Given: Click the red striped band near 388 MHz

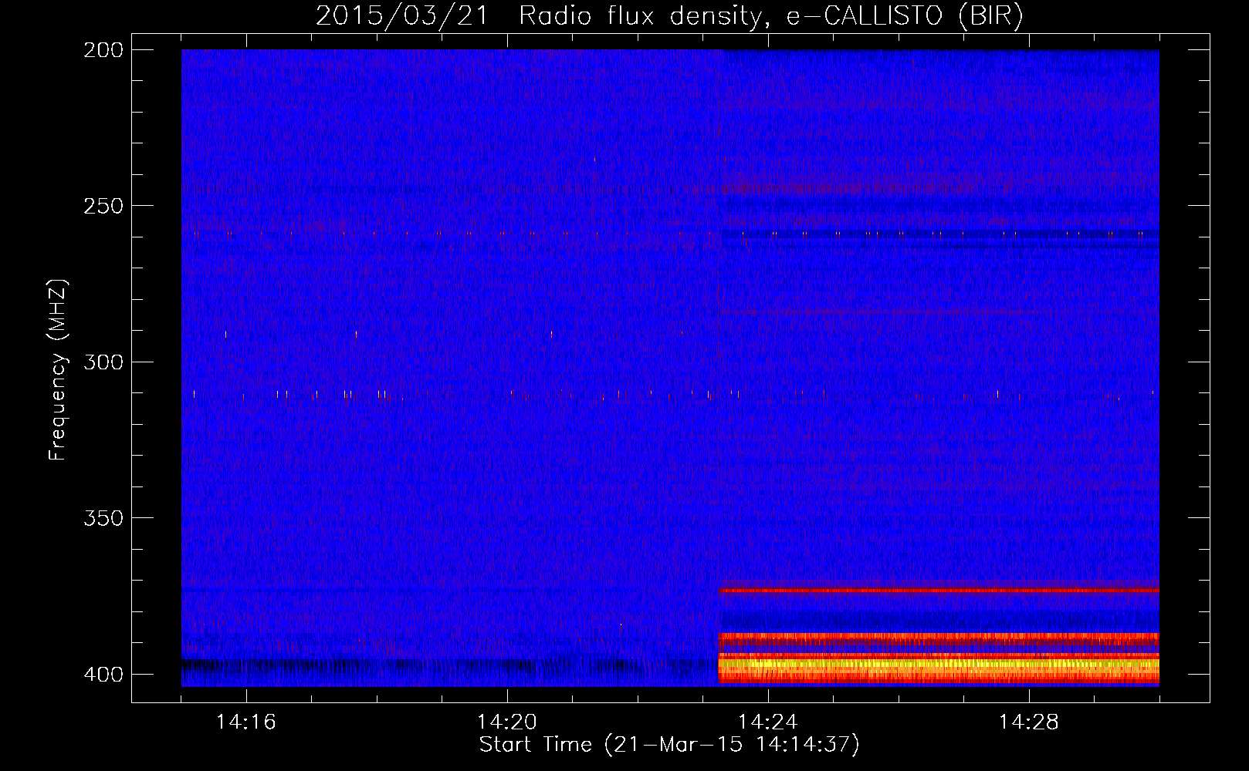Looking at the screenshot, I should [939, 639].
